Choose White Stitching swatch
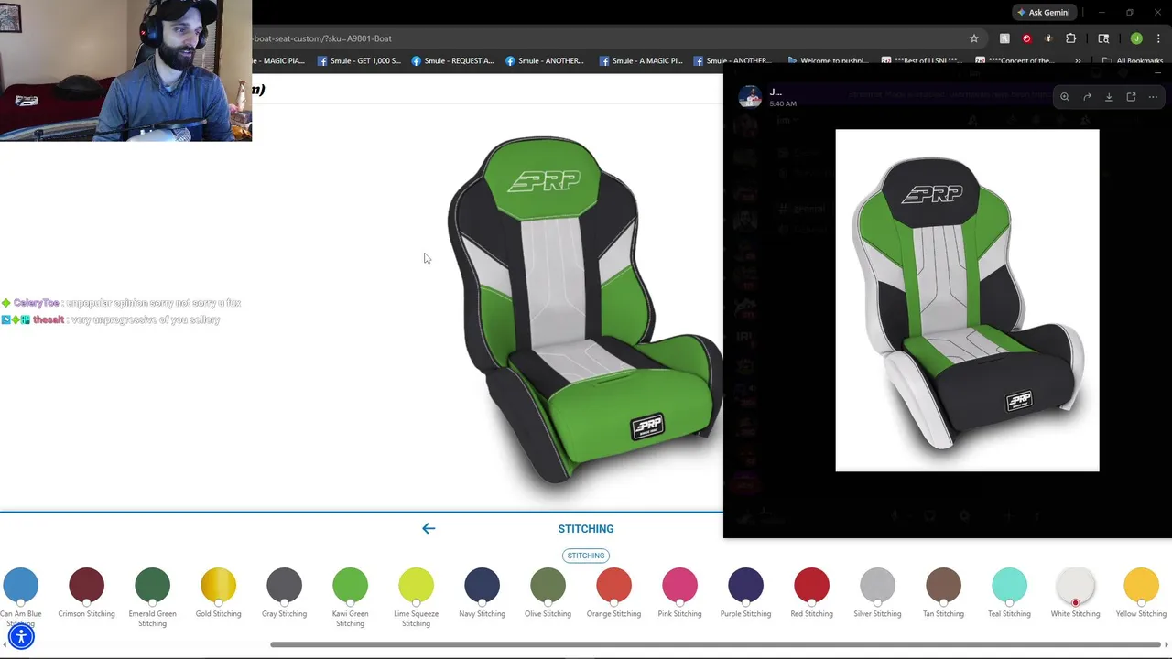Viewport: 1172px width, 659px height. (x=1075, y=586)
